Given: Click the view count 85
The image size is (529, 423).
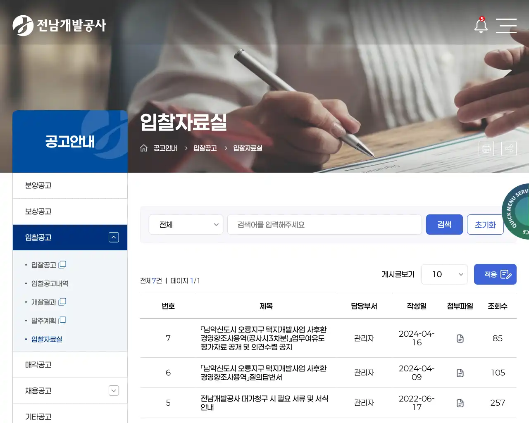Looking at the screenshot, I should 498,338.
